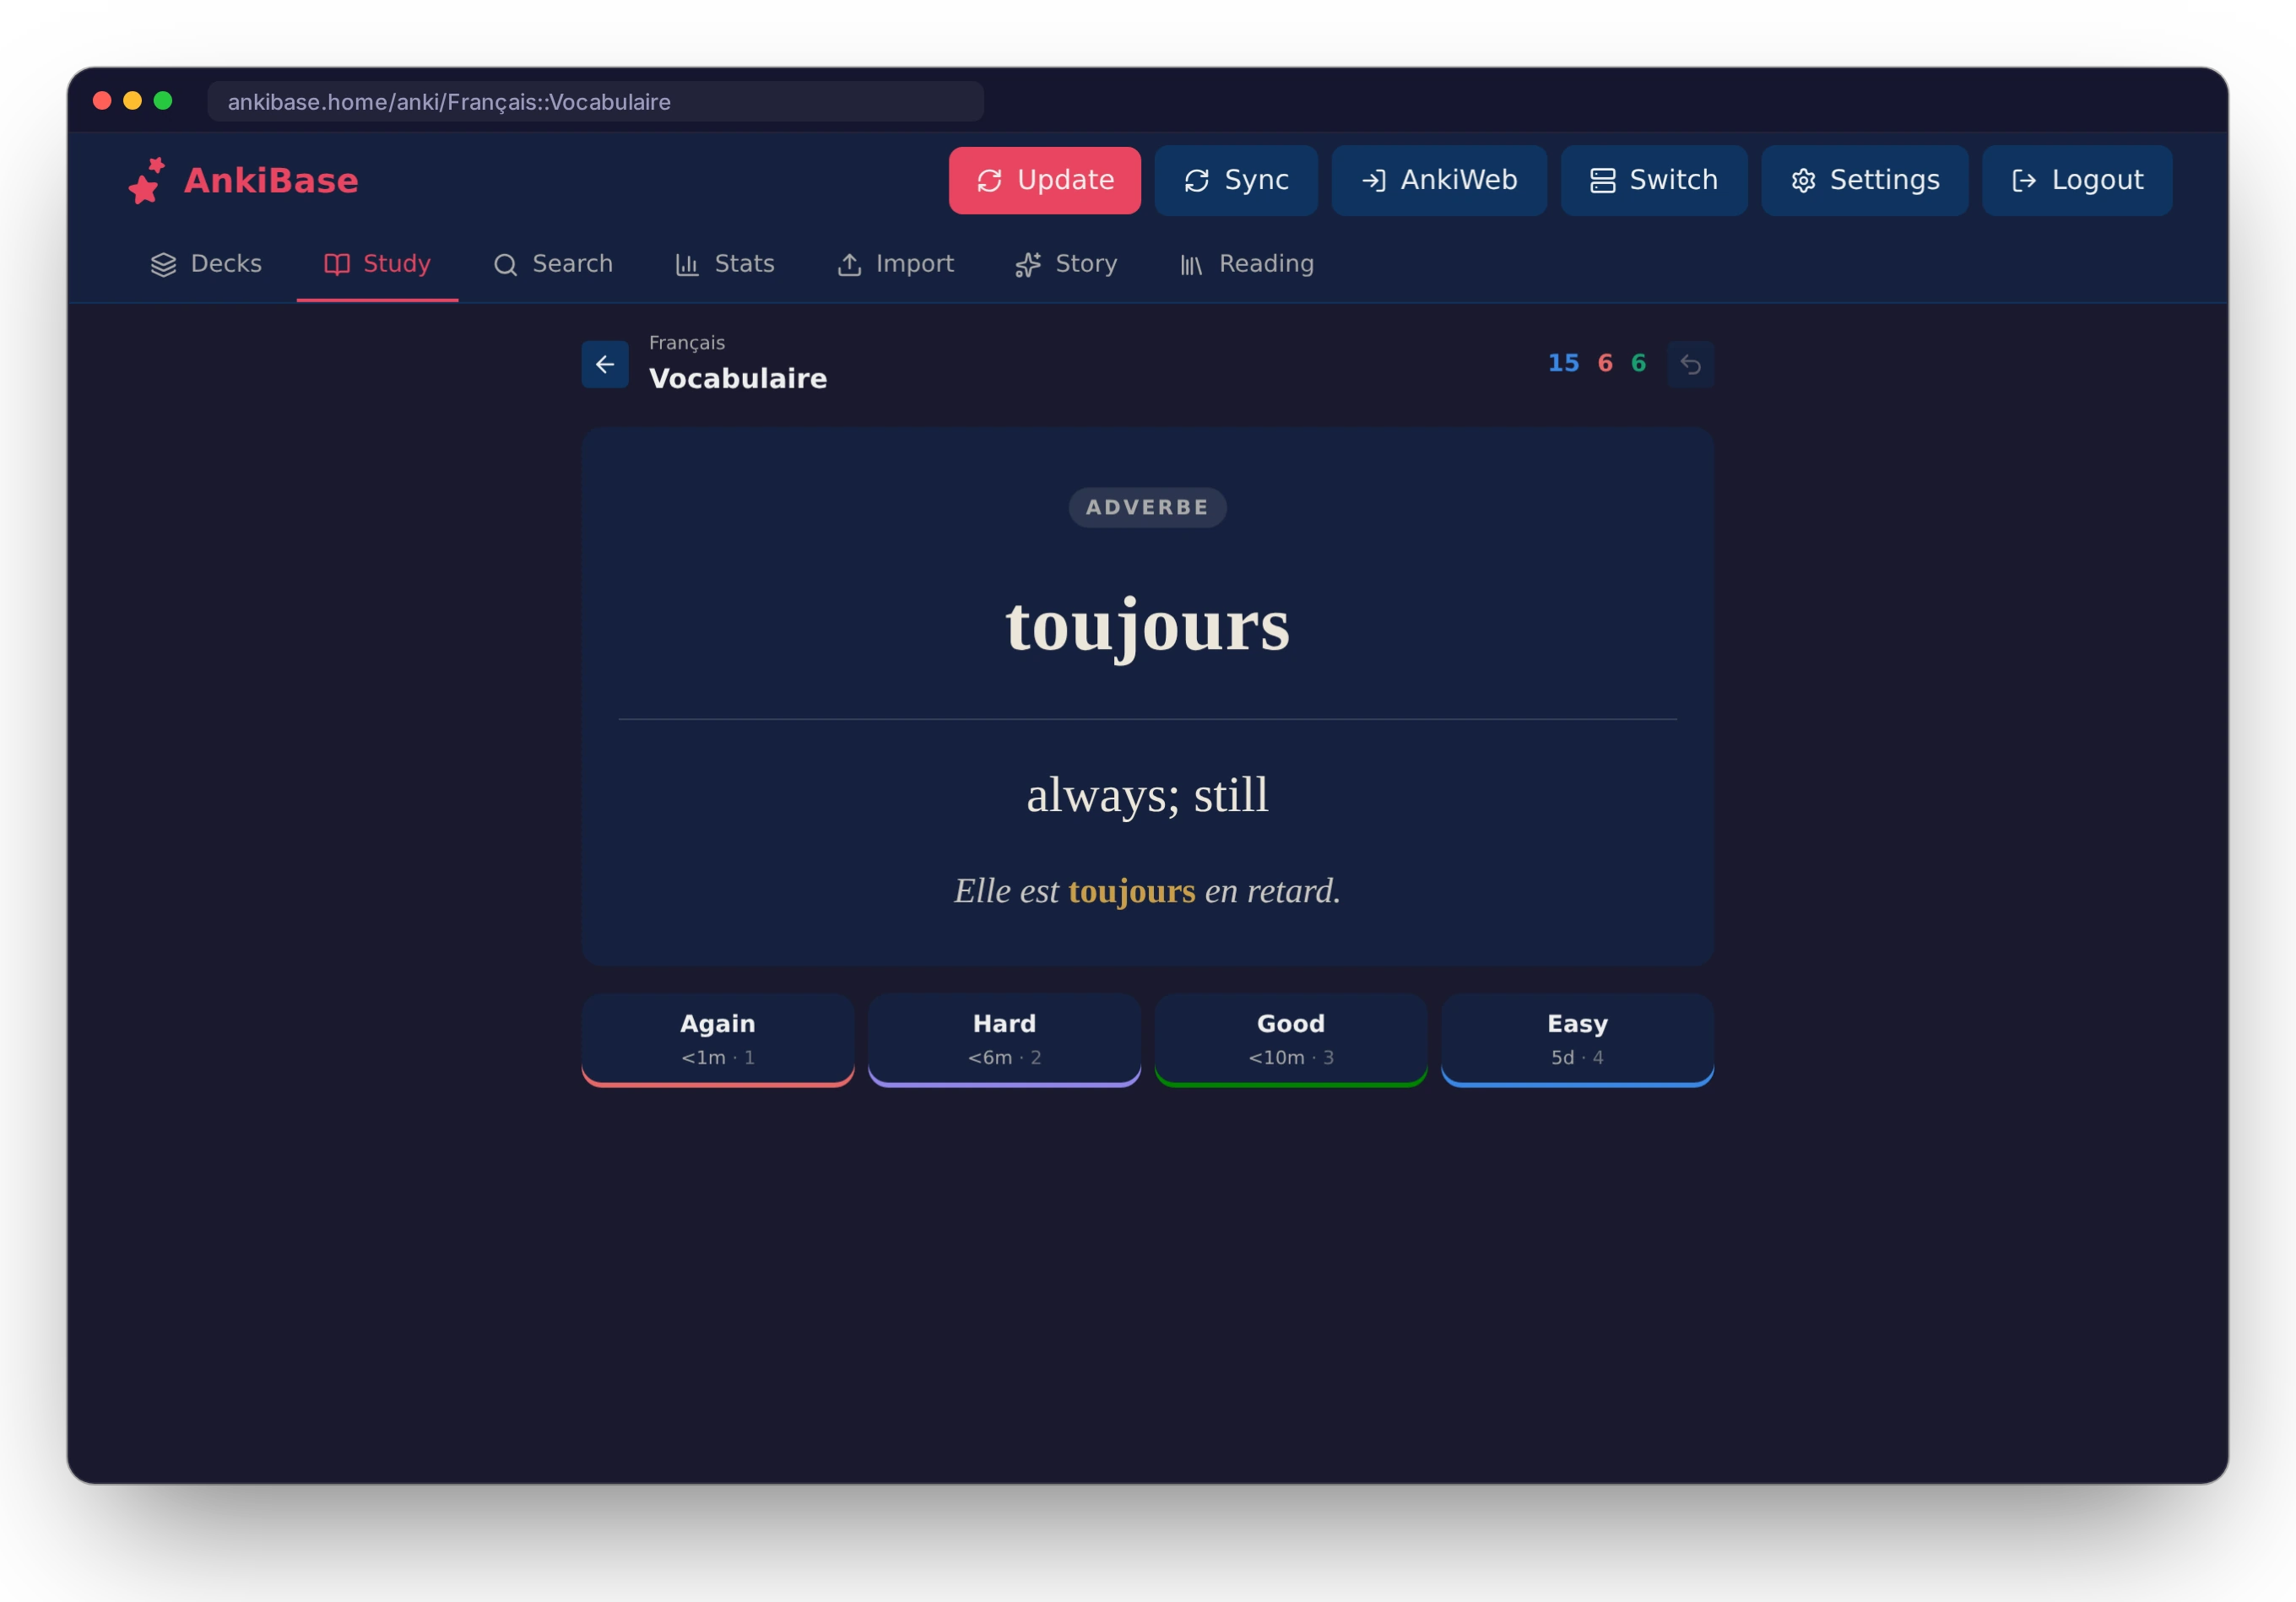Click the translation 'always; still'
Viewport: 2296px width, 1602px height.
click(x=1147, y=795)
